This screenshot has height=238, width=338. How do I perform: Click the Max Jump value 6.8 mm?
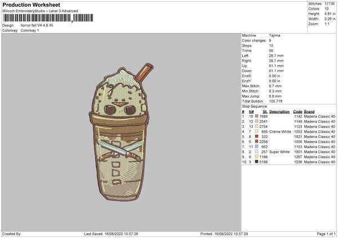[275, 96]
